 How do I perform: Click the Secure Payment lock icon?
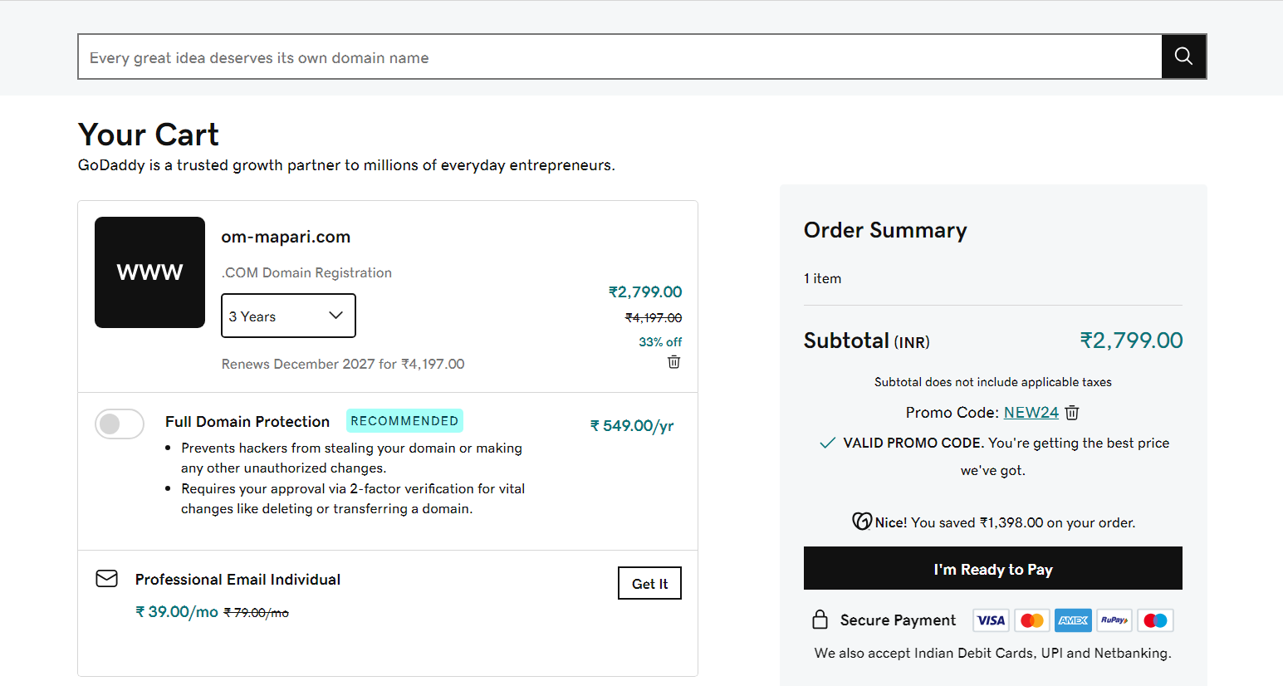click(x=820, y=620)
